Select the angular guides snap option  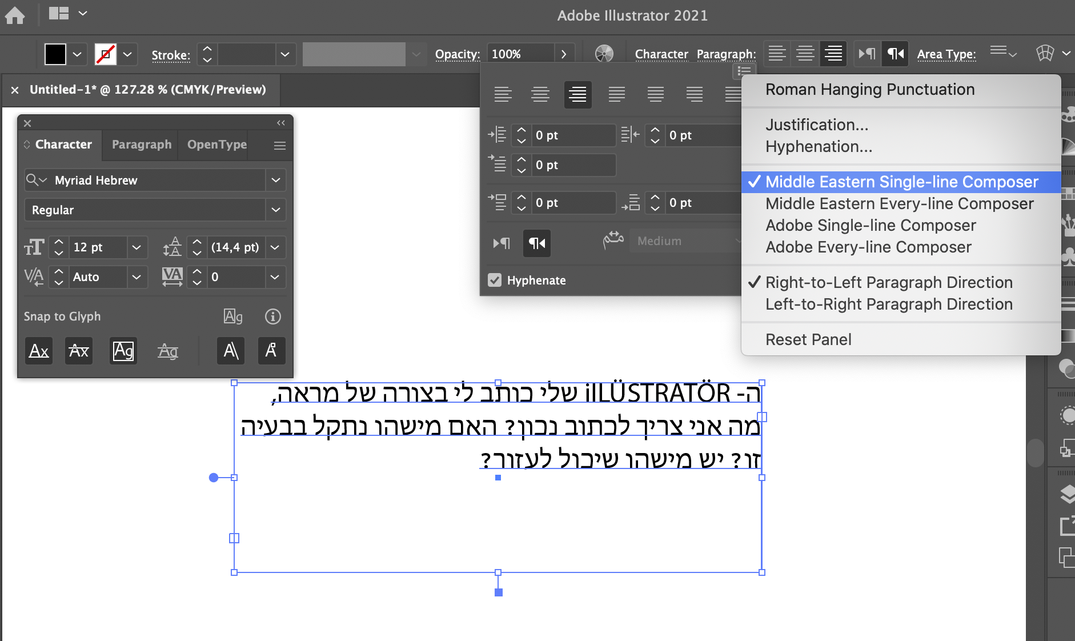click(231, 351)
